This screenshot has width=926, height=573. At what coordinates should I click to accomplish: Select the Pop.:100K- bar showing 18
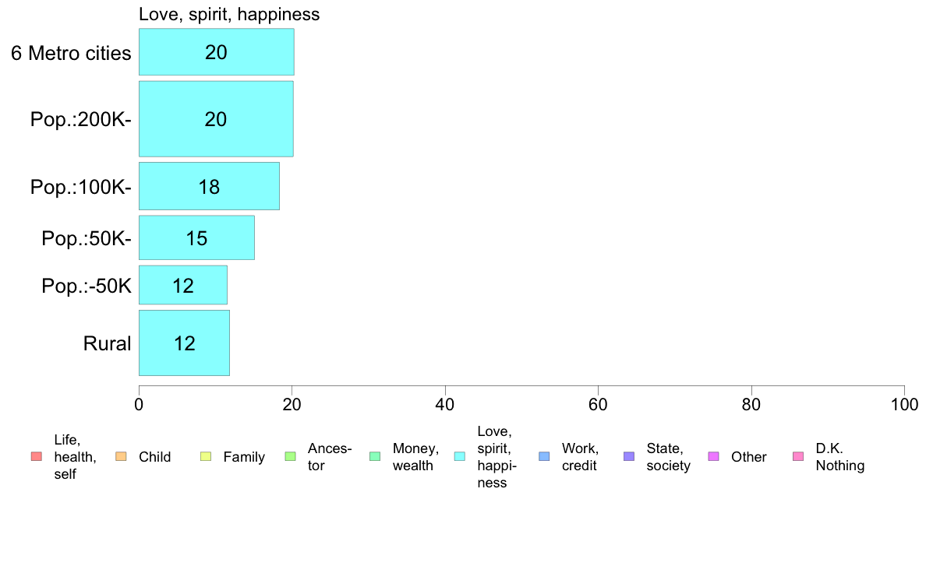209,187
